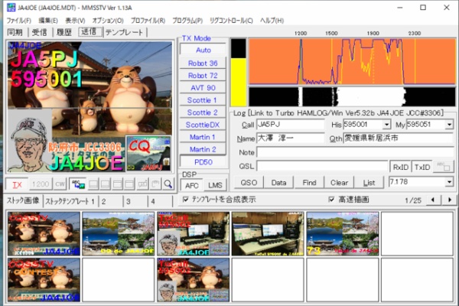The image size is (459, 306).
Task: Click the REC icon button beside TxID
Action: coord(444,167)
